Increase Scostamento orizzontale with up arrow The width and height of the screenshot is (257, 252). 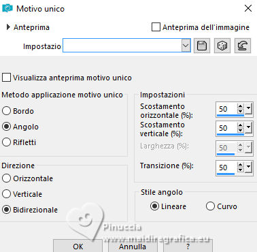(x=241, y=106)
